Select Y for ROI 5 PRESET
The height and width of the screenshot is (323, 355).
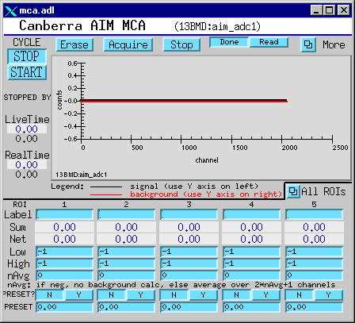point(328,295)
